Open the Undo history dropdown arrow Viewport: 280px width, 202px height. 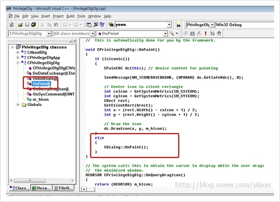click(x=70, y=24)
